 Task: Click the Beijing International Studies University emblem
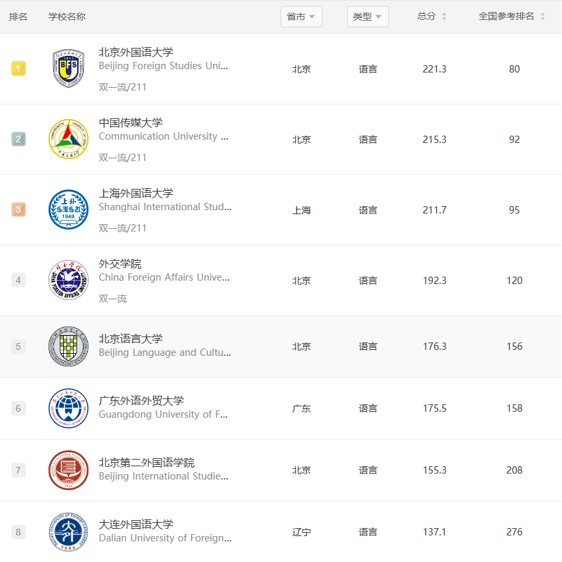(x=69, y=470)
